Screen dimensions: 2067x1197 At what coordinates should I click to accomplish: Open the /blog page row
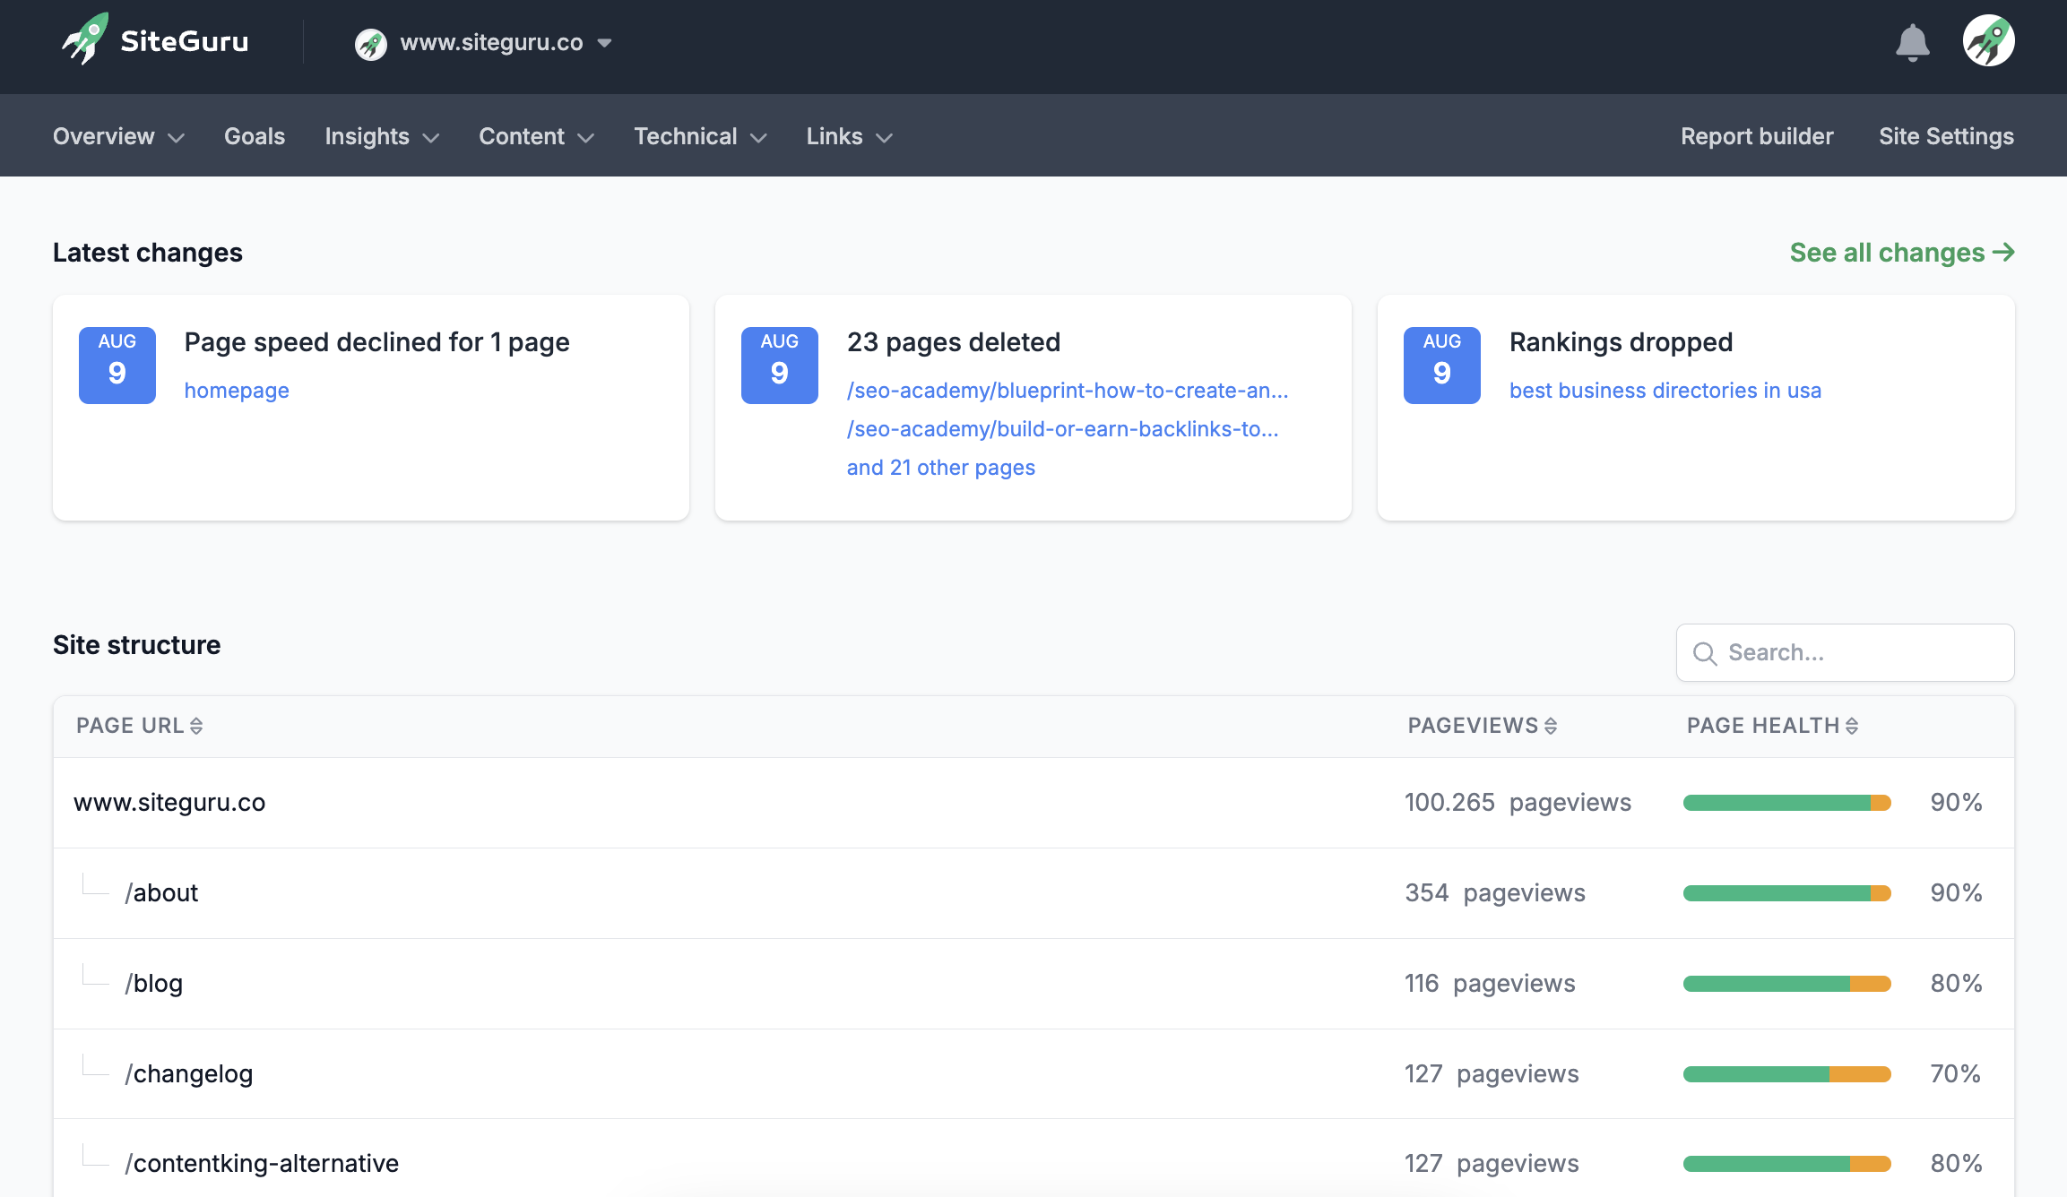1033,984
